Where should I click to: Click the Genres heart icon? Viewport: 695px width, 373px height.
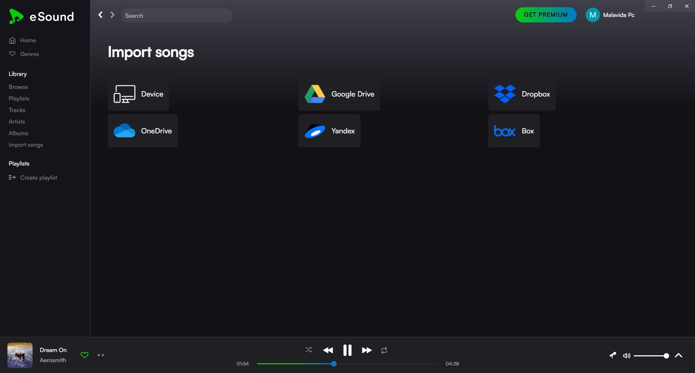point(12,53)
